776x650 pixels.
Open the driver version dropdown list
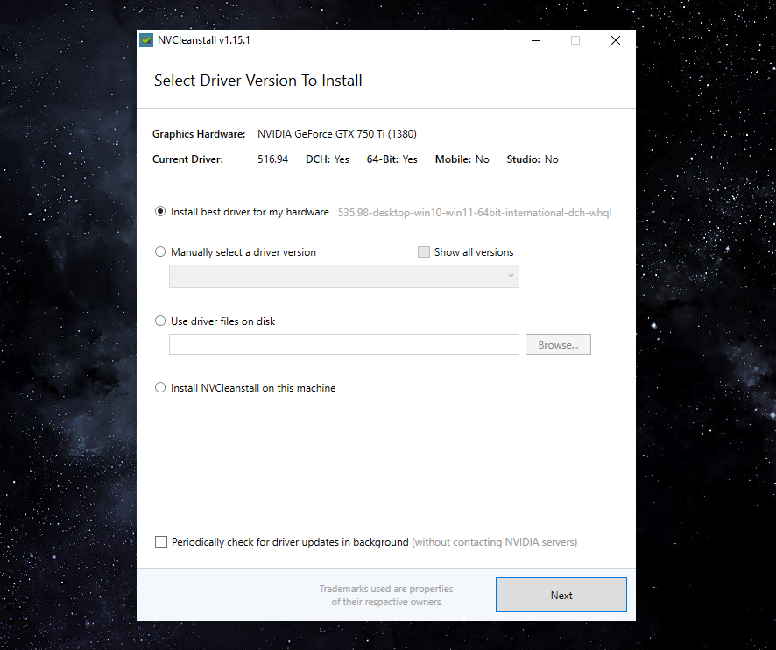344,276
